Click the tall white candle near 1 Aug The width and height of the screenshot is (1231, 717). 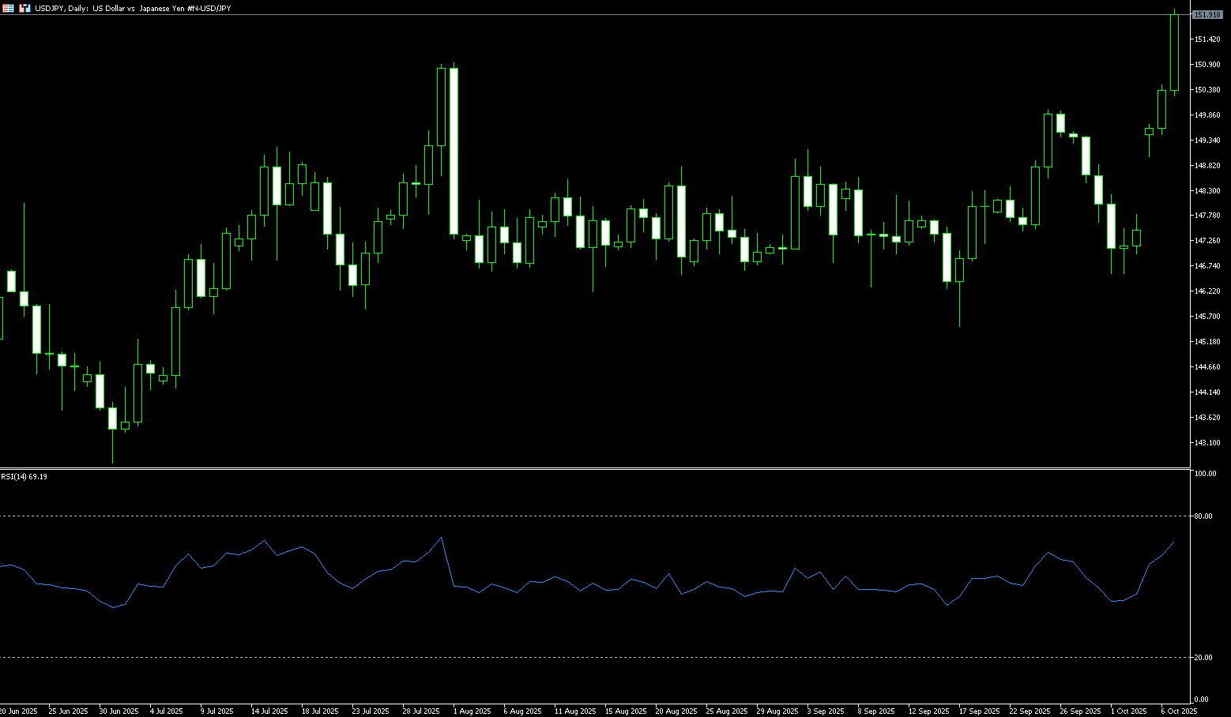tap(454, 150)
